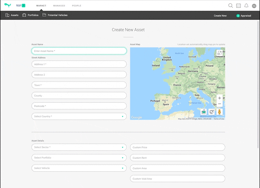Click the Custom Area field

177,168
